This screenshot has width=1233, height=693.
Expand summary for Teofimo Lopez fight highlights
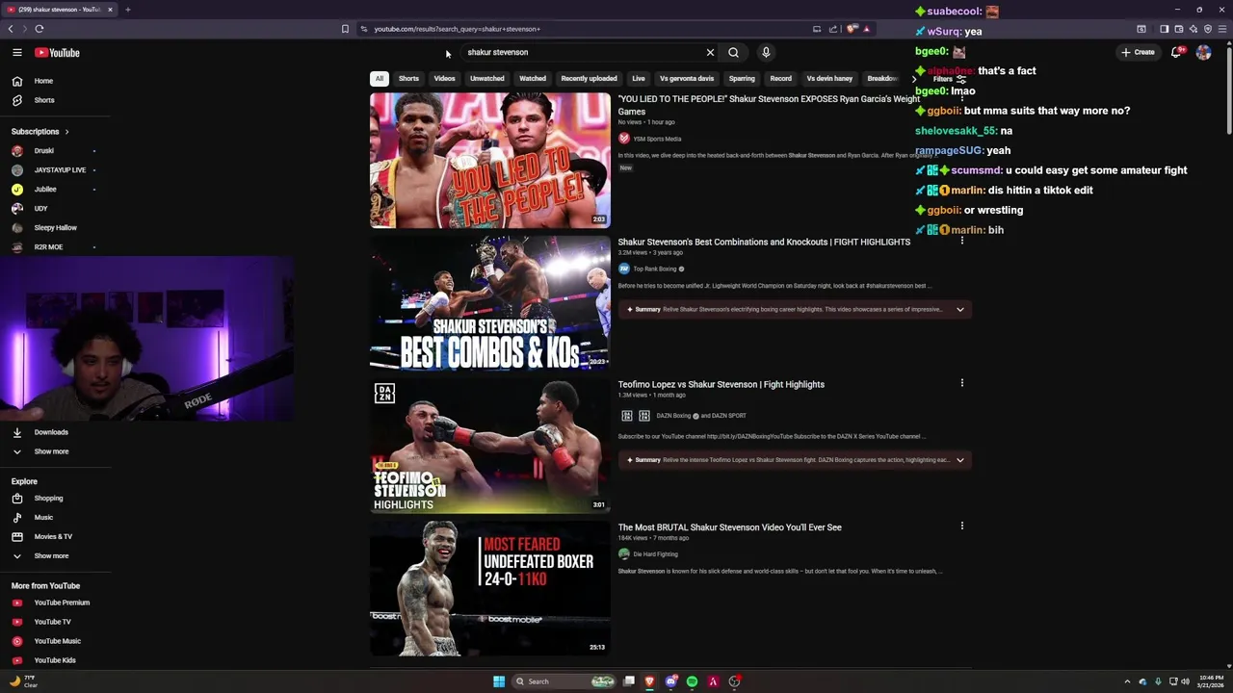959,460
